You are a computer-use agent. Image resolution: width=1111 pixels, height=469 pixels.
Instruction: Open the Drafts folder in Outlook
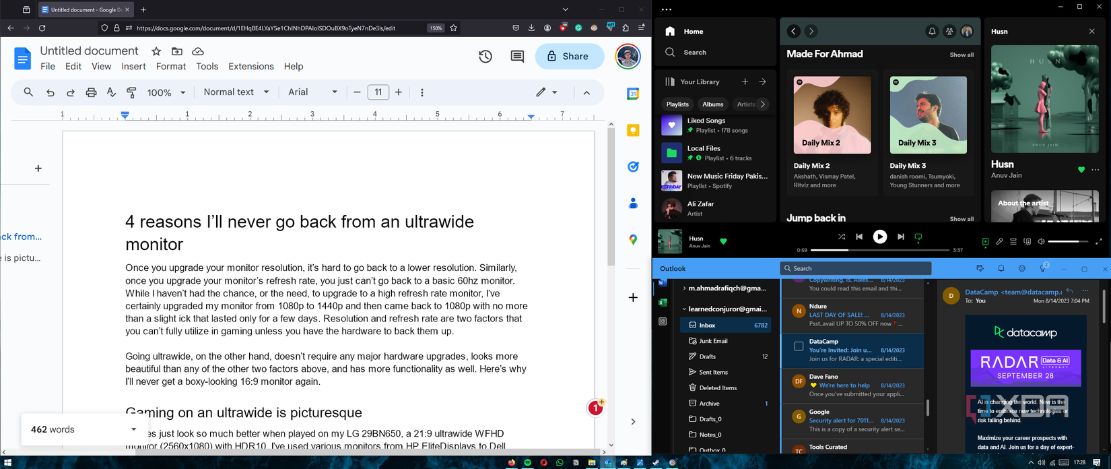[725, 356]
